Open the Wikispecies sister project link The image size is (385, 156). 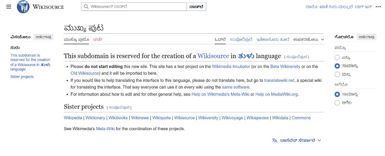click(258, 118)
